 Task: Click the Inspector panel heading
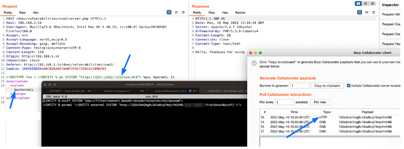click(390, 5)
